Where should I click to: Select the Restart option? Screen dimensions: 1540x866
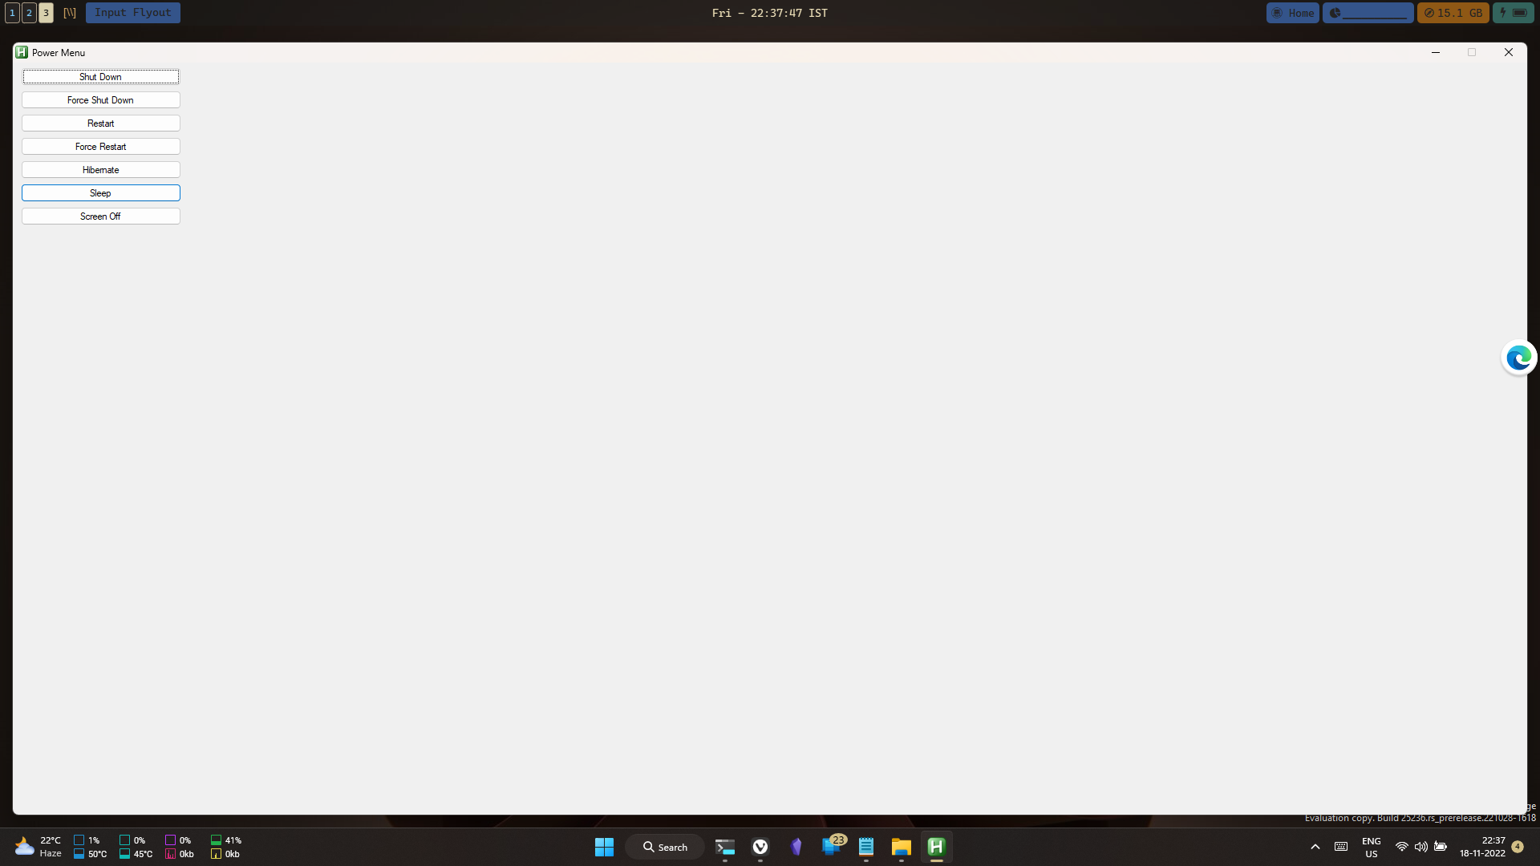click(x=100, y=123)
